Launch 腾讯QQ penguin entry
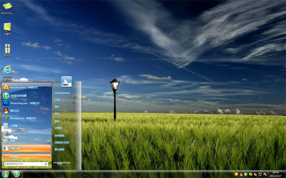286x178 pixels. 26,111
